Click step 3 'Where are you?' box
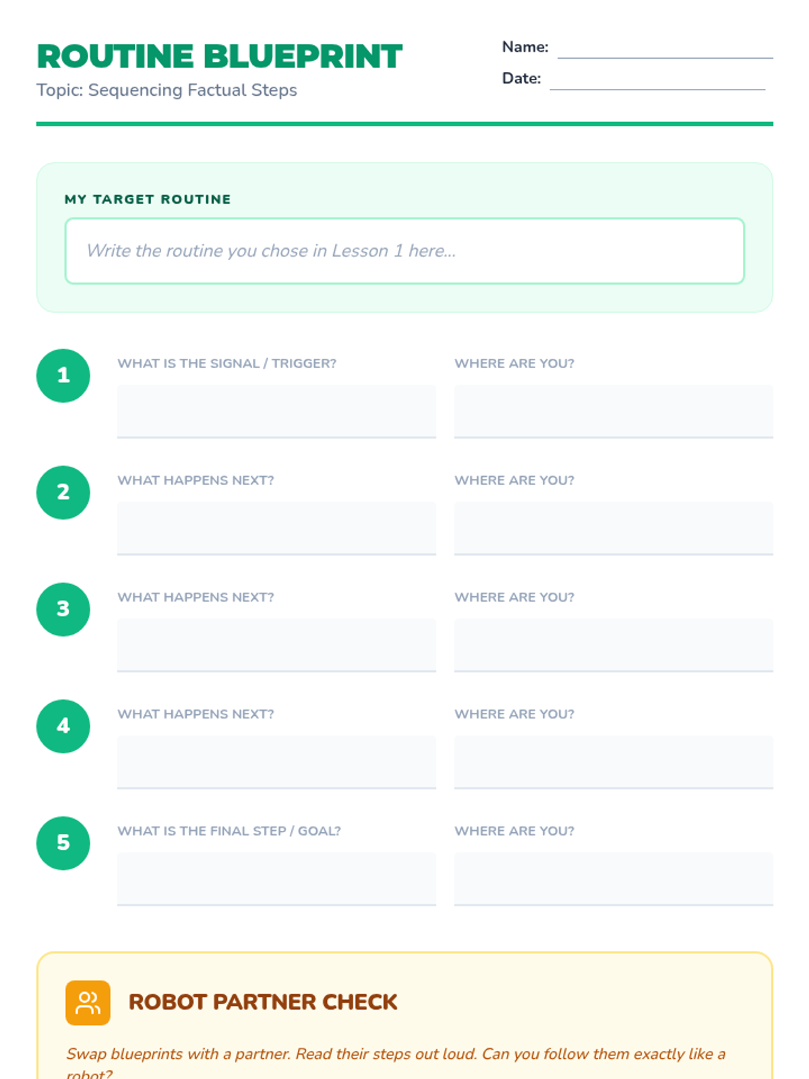The width and height of the screenshot is (809, 1079). click(613, 644)
